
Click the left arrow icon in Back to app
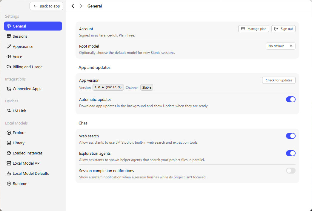point(35,6)
